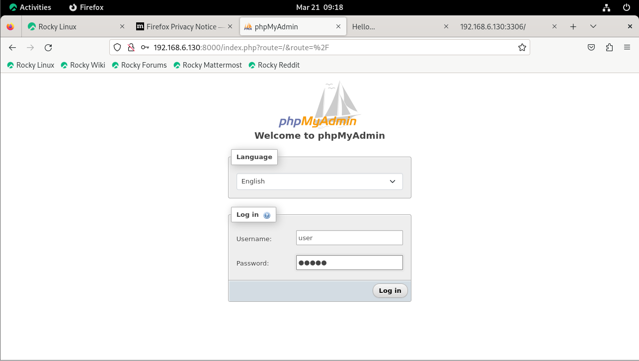Close the 192.168.6.130:3306 tab
Image resolution: width=639 pixels, height=361 pixels.
(x=555, y=27)
